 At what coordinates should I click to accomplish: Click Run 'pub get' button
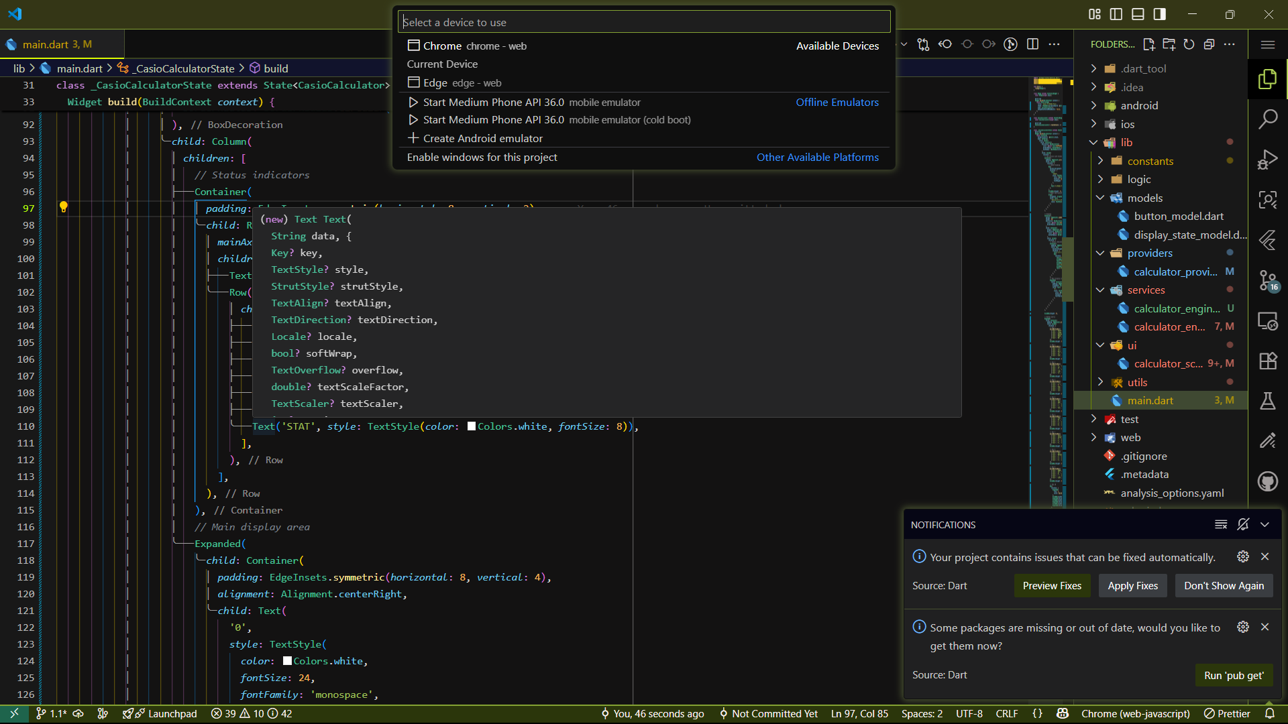(1233, 676)
